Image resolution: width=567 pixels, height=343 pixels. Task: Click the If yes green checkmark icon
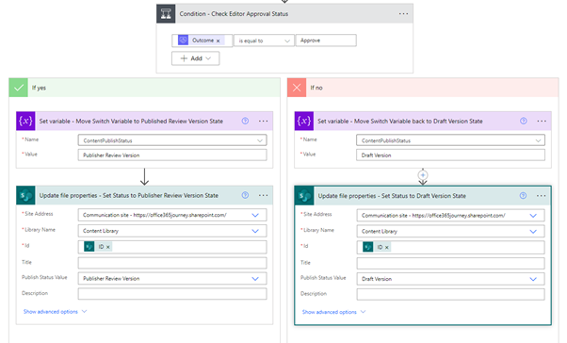coord(19,88)
